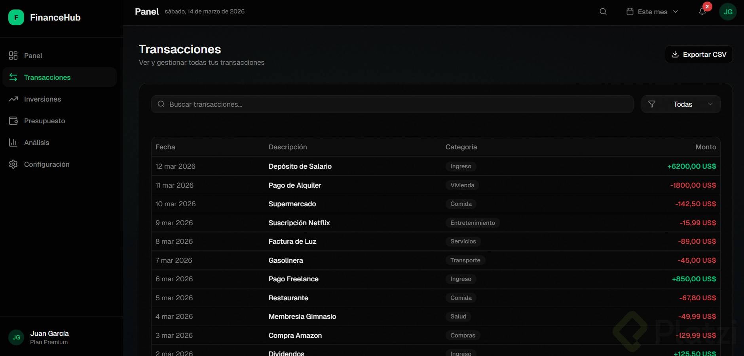Click the -15,99 US$ amount
Image resolution: width=744 pixels, height=356 pixels.
click(698, 223)
